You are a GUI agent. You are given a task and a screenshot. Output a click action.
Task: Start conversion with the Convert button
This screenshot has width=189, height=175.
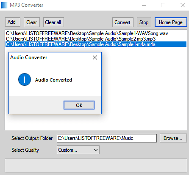(x=123, y=22)
